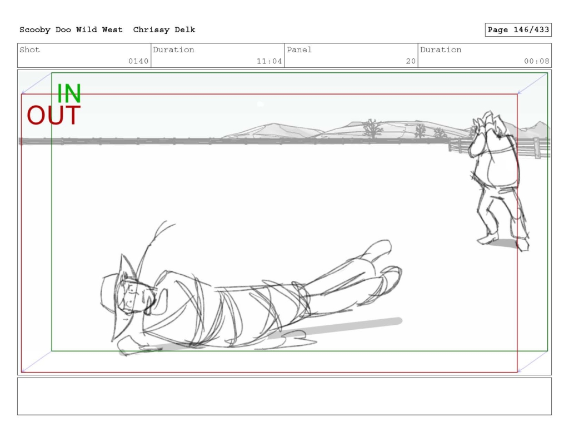Click the duration value '11:04'

(x=269, y=61)
